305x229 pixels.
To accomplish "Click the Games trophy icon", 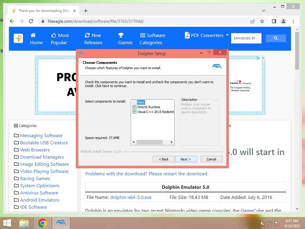I will tap(121, 35).
